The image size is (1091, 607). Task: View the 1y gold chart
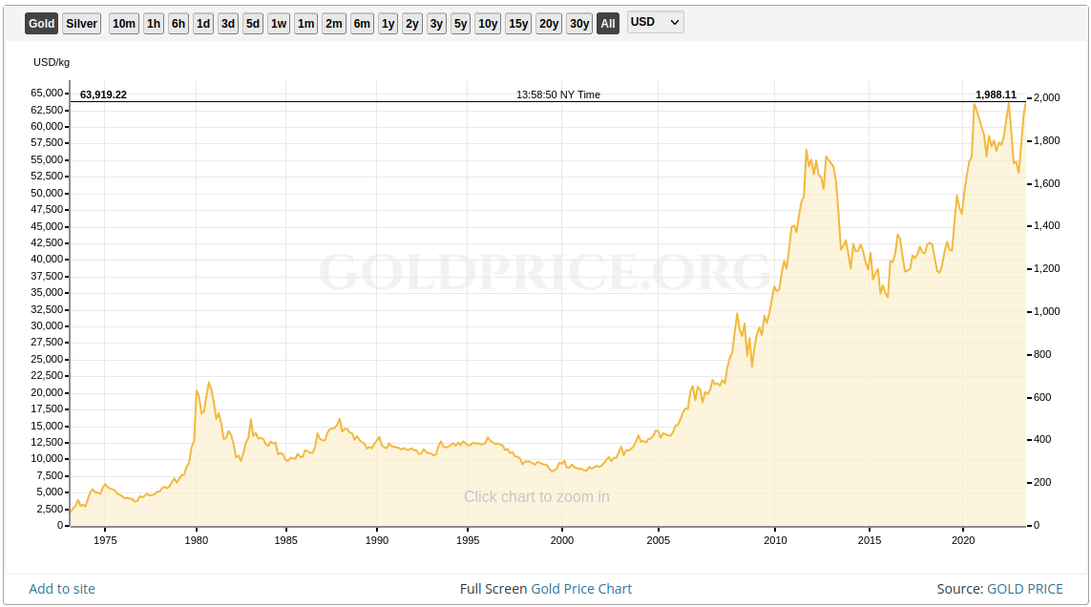387,23
